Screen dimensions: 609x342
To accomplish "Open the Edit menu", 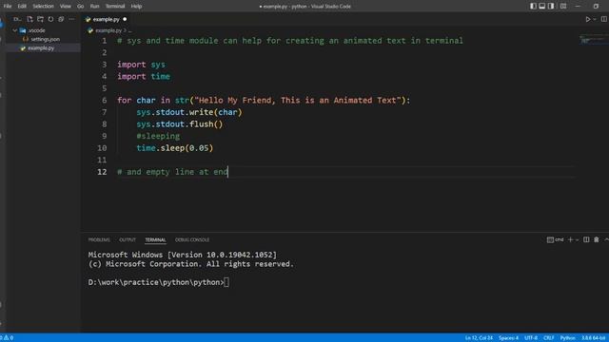I will [x=22, y=7].
